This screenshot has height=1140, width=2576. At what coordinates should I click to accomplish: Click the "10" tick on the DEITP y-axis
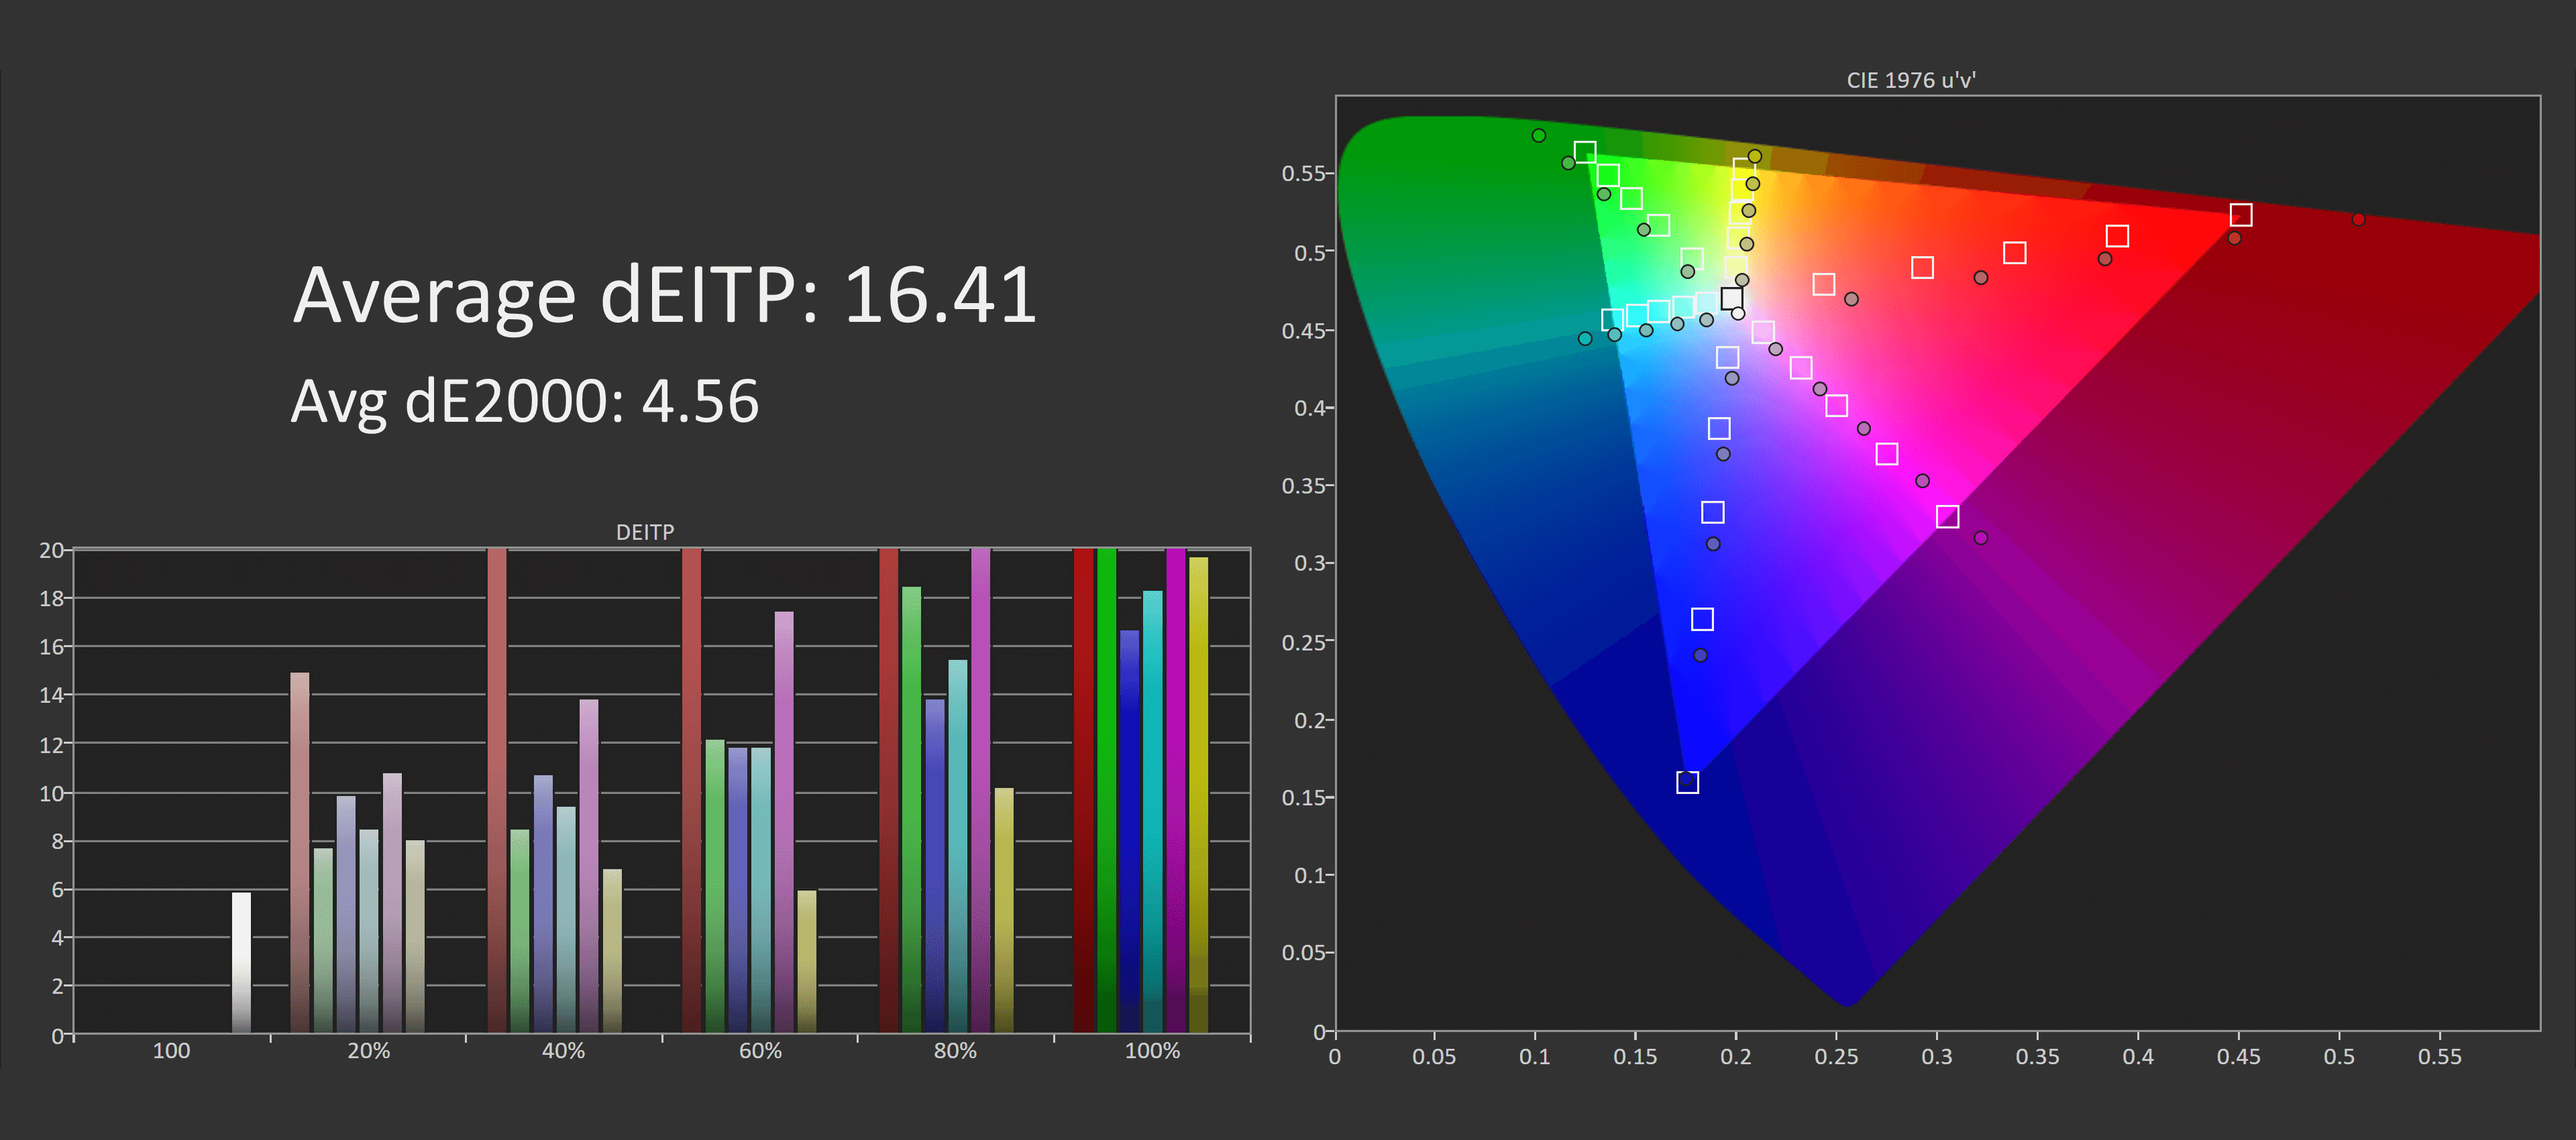51,793
